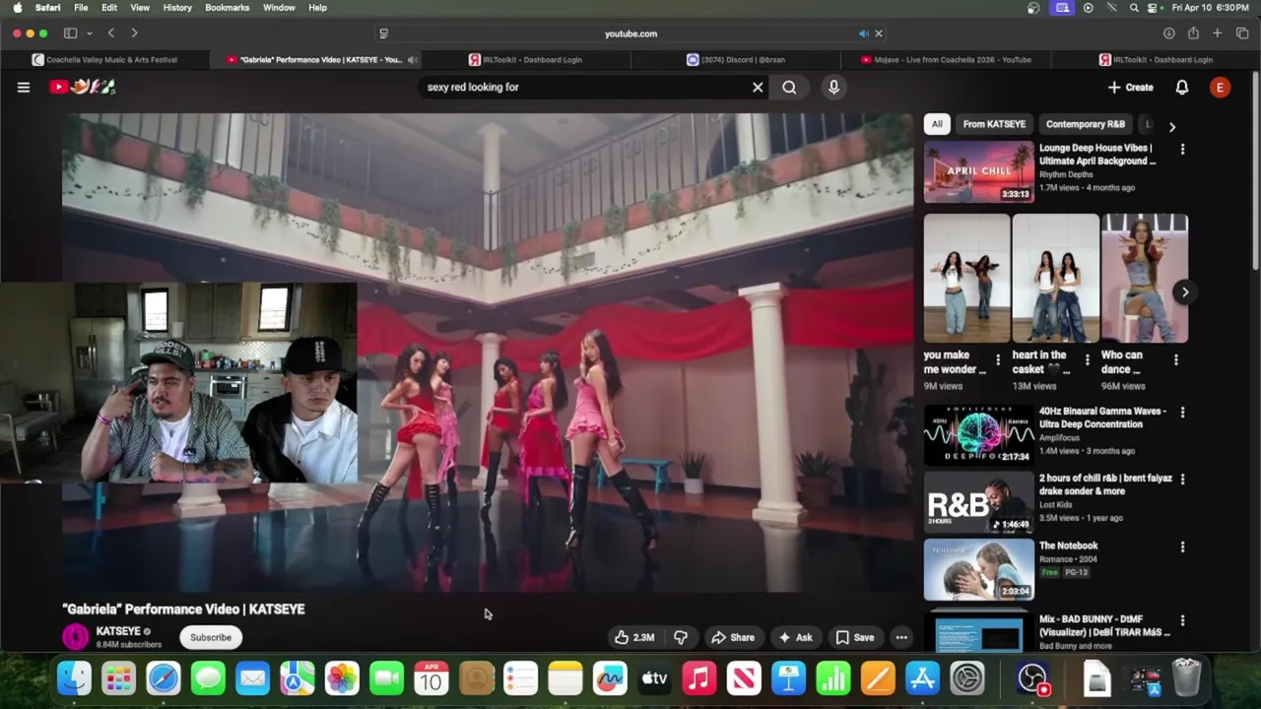Image resolution: width=1261 pixels, height=709 pixels.
Task: Save video to a playlist
Action: [x=855, y=637]
